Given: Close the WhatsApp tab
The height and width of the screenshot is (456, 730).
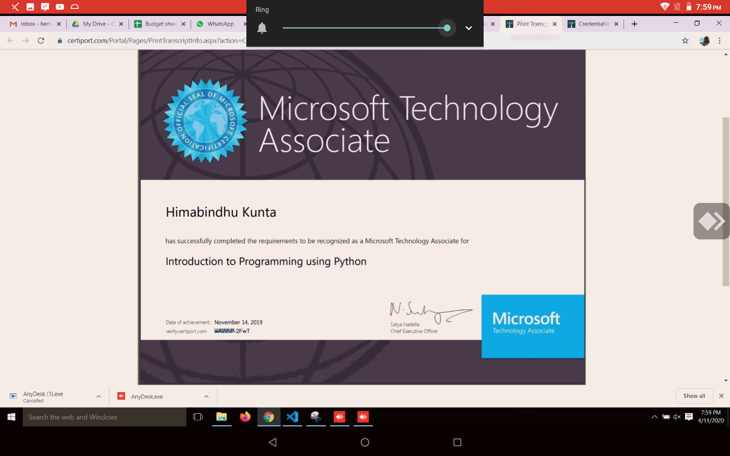Looking at the screenshot, I should coord(246,24).
